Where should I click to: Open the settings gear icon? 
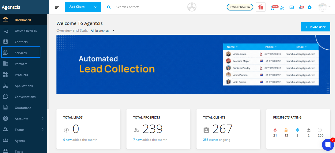click(310, 7)
